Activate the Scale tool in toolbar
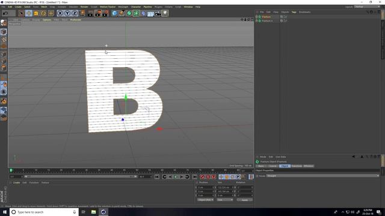Image resolution: width=385 pixels, height=216 pixels. [x=36, y=13]
